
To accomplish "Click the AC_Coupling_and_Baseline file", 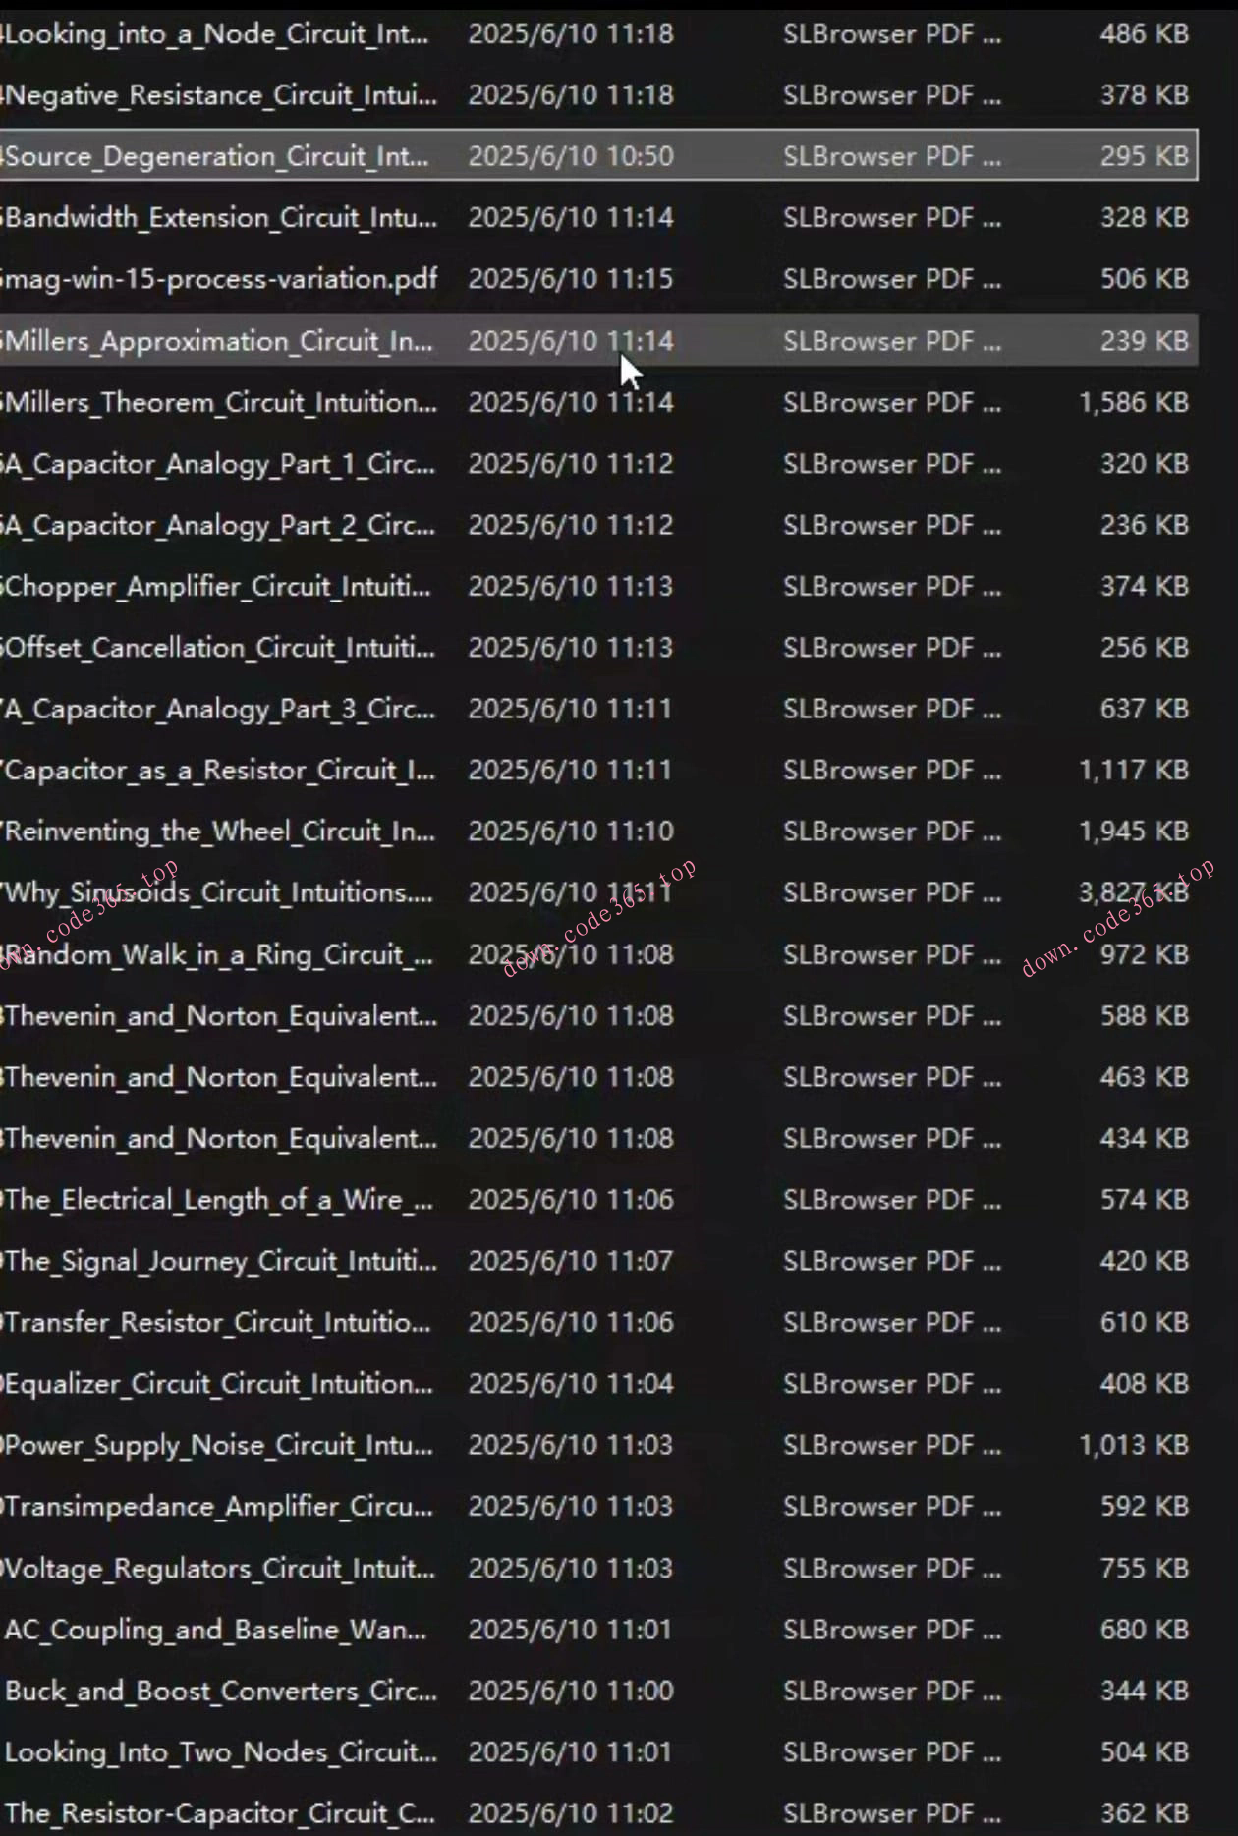I will point(216,1630).
